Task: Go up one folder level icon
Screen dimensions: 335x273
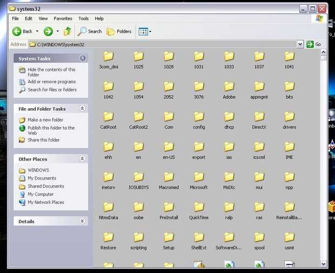Action: tap(68, 31)
